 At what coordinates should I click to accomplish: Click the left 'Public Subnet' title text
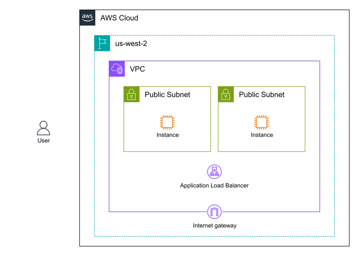tap(167, 95)
